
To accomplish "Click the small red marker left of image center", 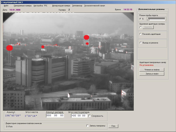I will [x=43, y=47].
